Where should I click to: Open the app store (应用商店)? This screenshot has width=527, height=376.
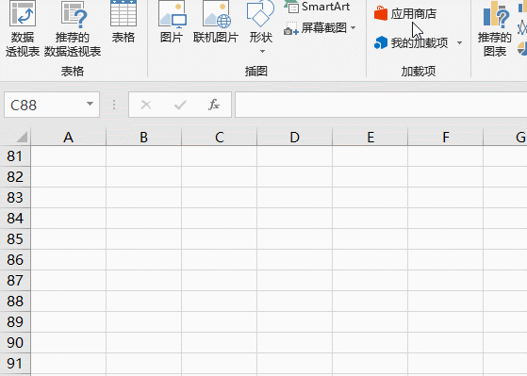coord(405,14)
